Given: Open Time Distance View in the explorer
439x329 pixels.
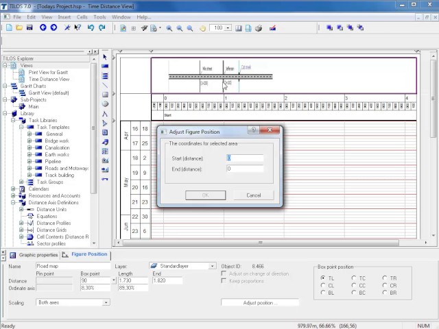Looking at the screenshot, I should click(x=48, y=79).
